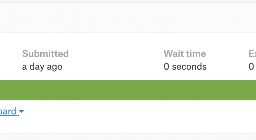This screenshot has height=140, width=256.
Task: Click the blue dropdown caret arrow
Action: click(x=21, y=112)
